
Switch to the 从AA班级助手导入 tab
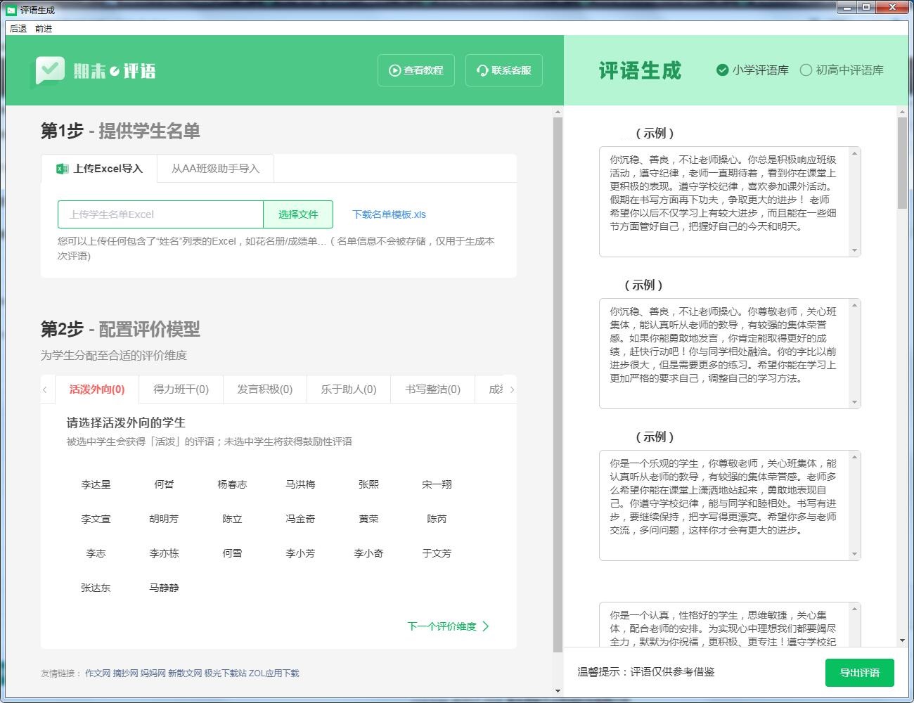point(214,168)
